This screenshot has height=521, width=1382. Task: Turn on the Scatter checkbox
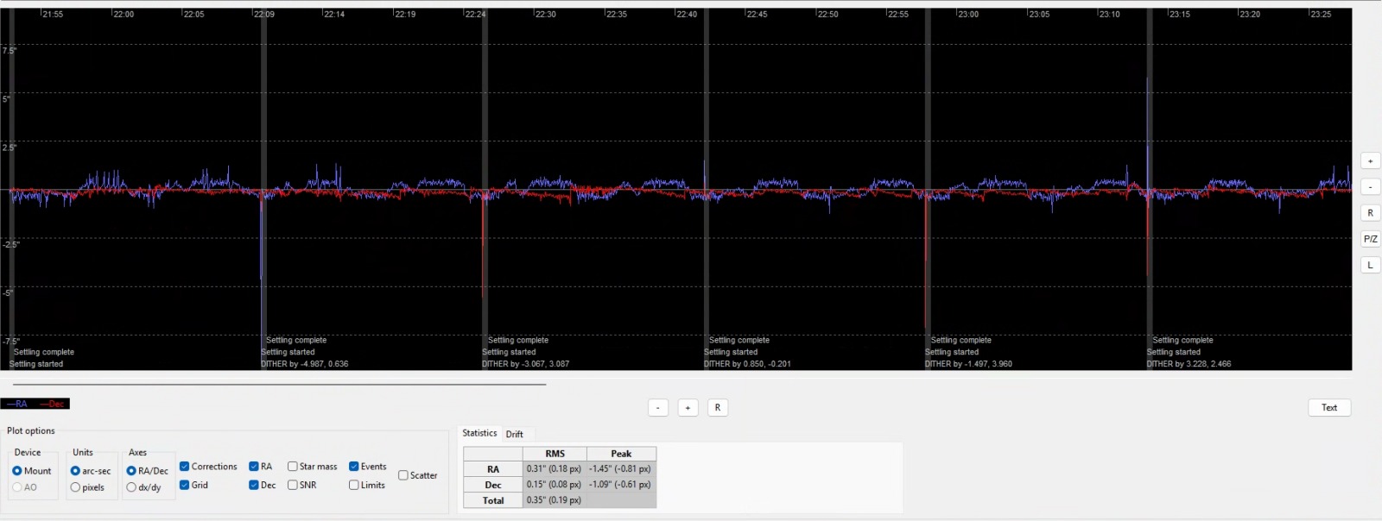coord(403,475)
